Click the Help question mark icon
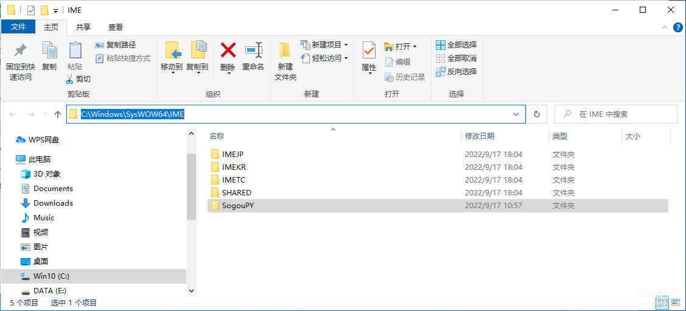This screenshot has height=311, width=686. (x=677, y=27)
